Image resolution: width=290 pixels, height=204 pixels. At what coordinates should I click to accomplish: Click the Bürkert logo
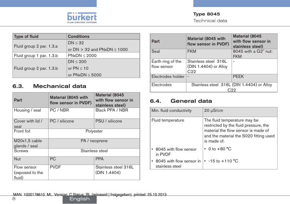point(82,18)
